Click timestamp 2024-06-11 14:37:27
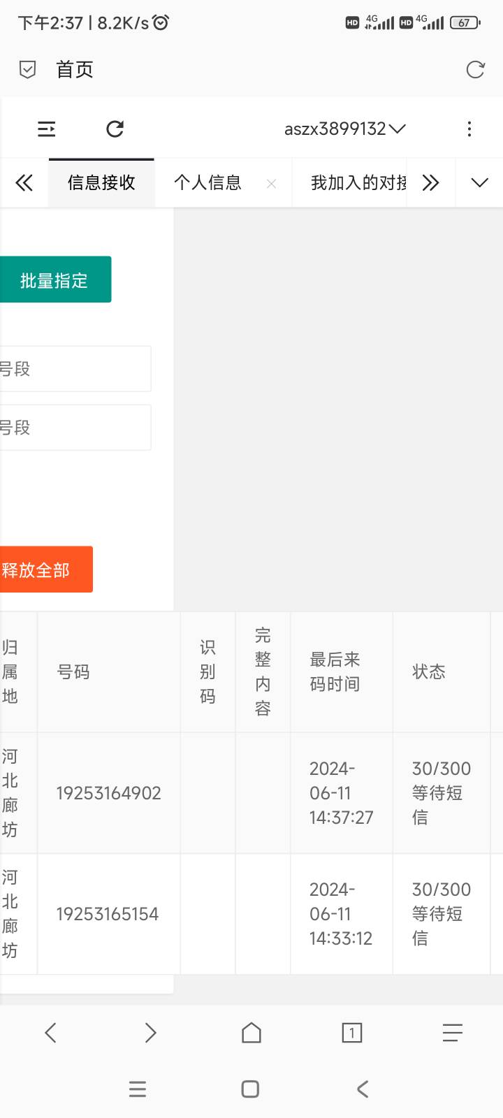 [x=342, y=793]
